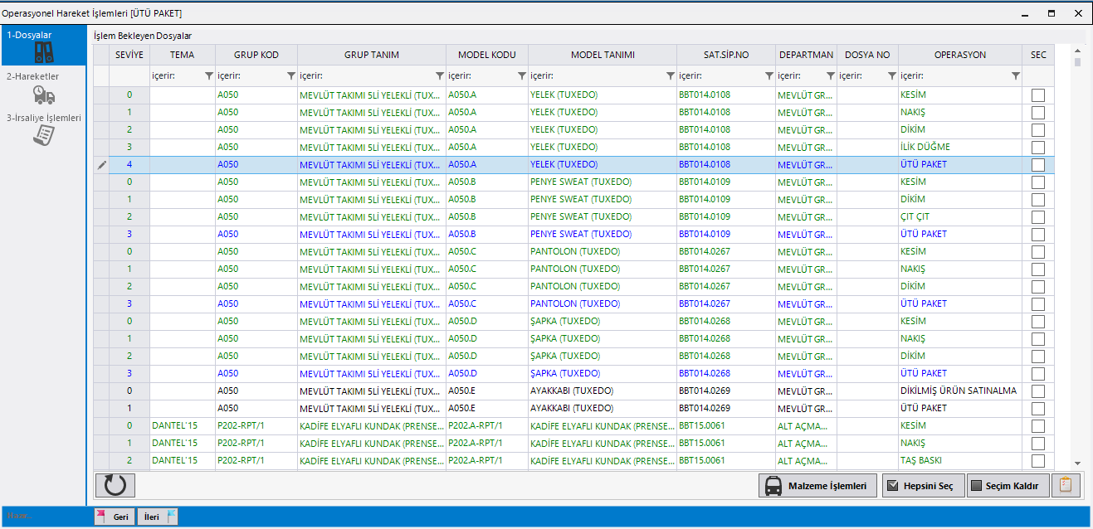Expand the OPERASYON column filter
Image resolution: width=1093 pixels, height=529 pixels.
(1015, 76)
